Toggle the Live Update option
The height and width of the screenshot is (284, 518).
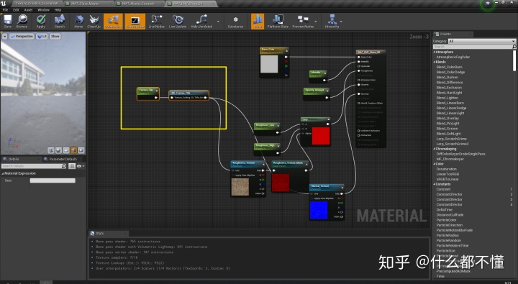pyautogui.click(x=178, y=21)
